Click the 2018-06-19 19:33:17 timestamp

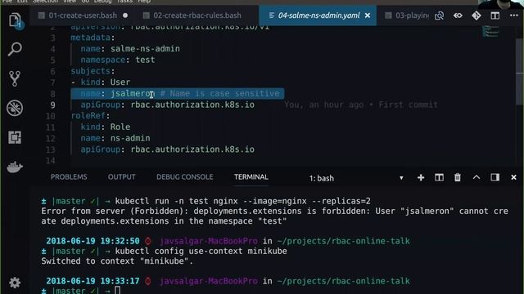[x=93, y=281]
